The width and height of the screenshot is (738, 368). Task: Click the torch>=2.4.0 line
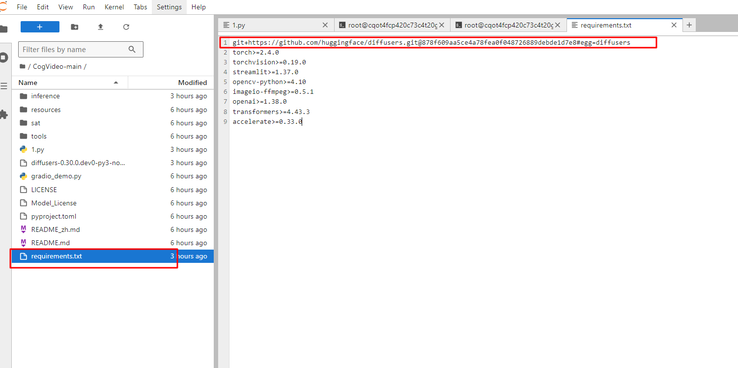pos(256,53)
